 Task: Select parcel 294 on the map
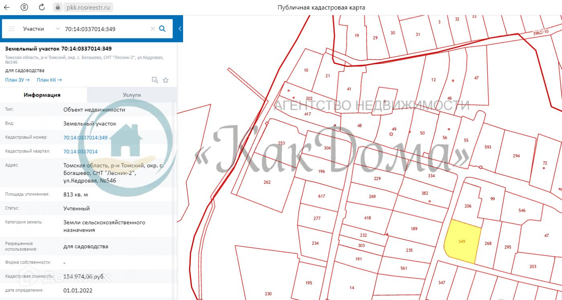pos(516,156)
